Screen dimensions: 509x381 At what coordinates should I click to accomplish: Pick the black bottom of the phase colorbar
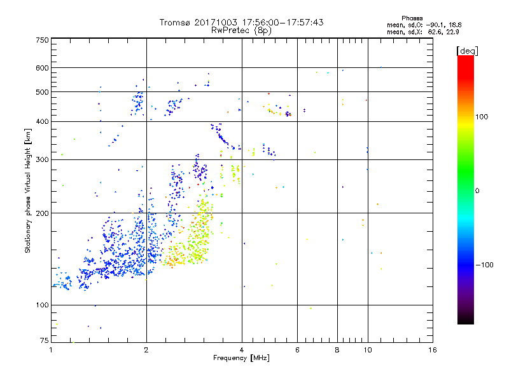[466, 319]
